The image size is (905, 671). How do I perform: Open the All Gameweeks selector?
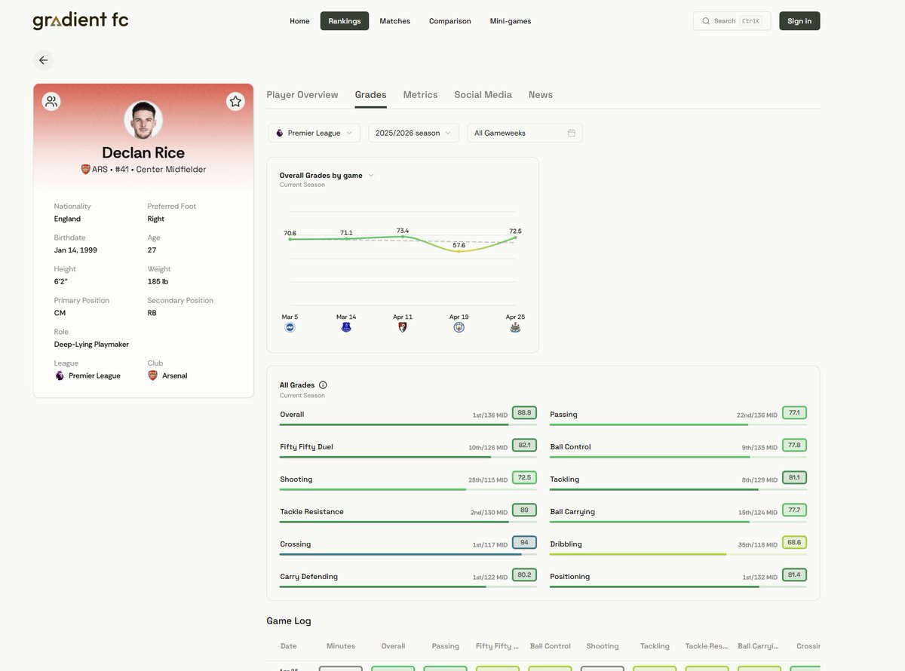click(x=525, y=133)
